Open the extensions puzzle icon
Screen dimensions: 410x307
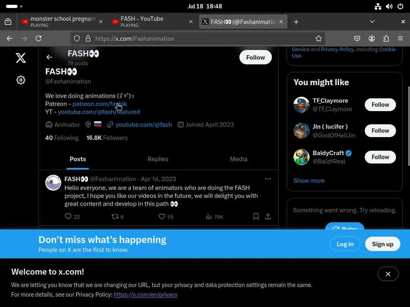(x=386, y=39)
